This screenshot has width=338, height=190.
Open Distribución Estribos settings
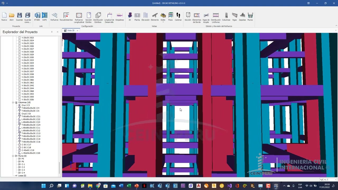point(98,18)
